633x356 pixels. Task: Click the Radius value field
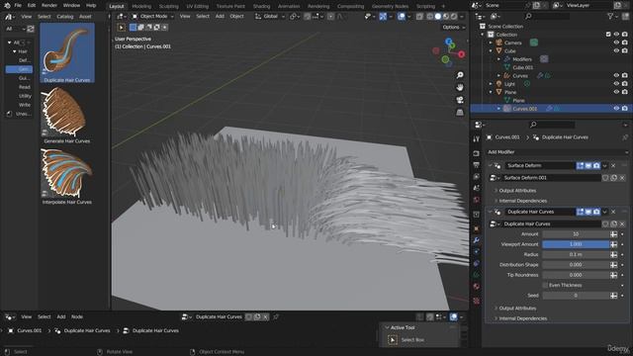click(x=576, y=255)
